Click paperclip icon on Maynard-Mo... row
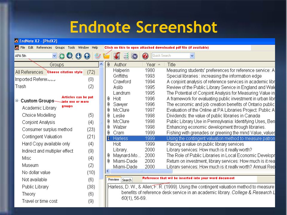Screen dimensions: 287x215 click(109, 155)
